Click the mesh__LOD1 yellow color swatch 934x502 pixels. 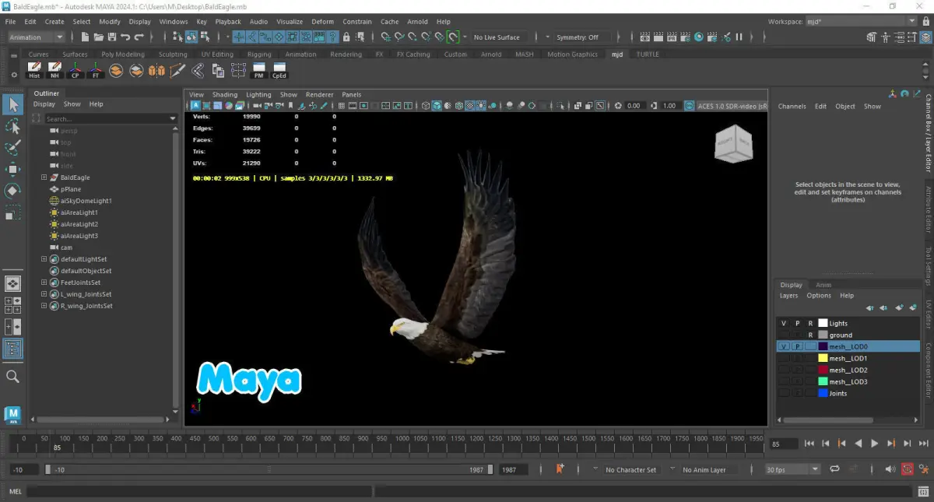pyautogui.click(x=823, y=358)
